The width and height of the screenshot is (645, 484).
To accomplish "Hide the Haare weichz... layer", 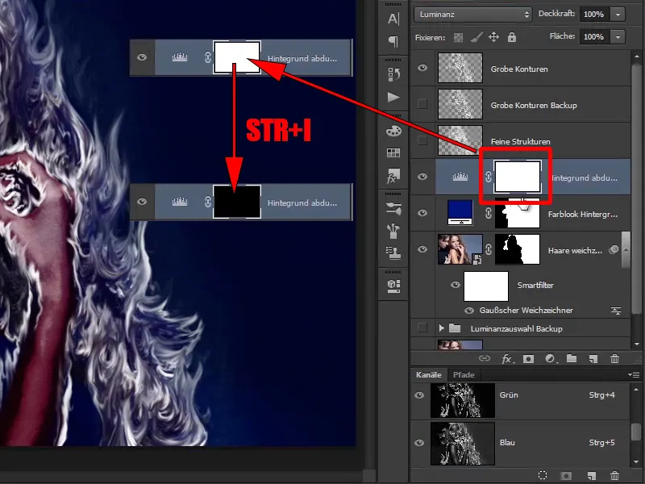I will click(422, 249).
